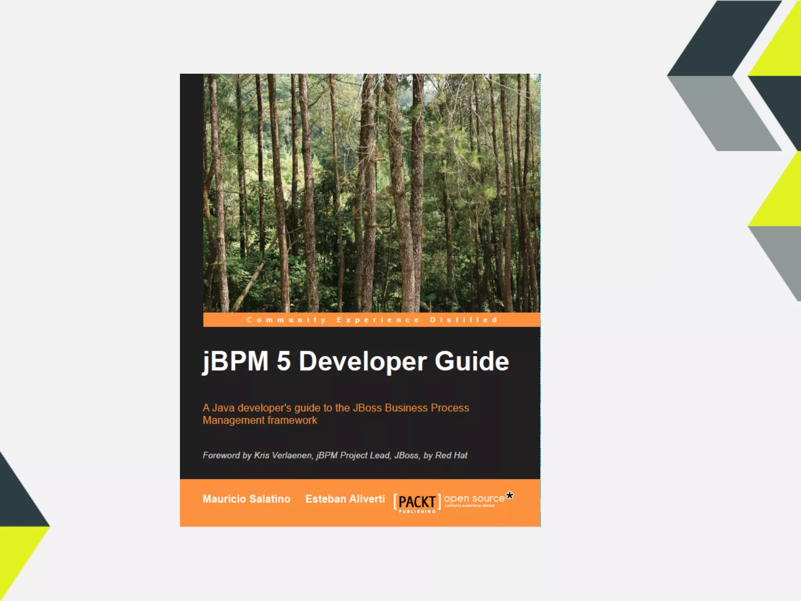
Task: Click author name Esteban Aliverti
Action: pos(345,499)
